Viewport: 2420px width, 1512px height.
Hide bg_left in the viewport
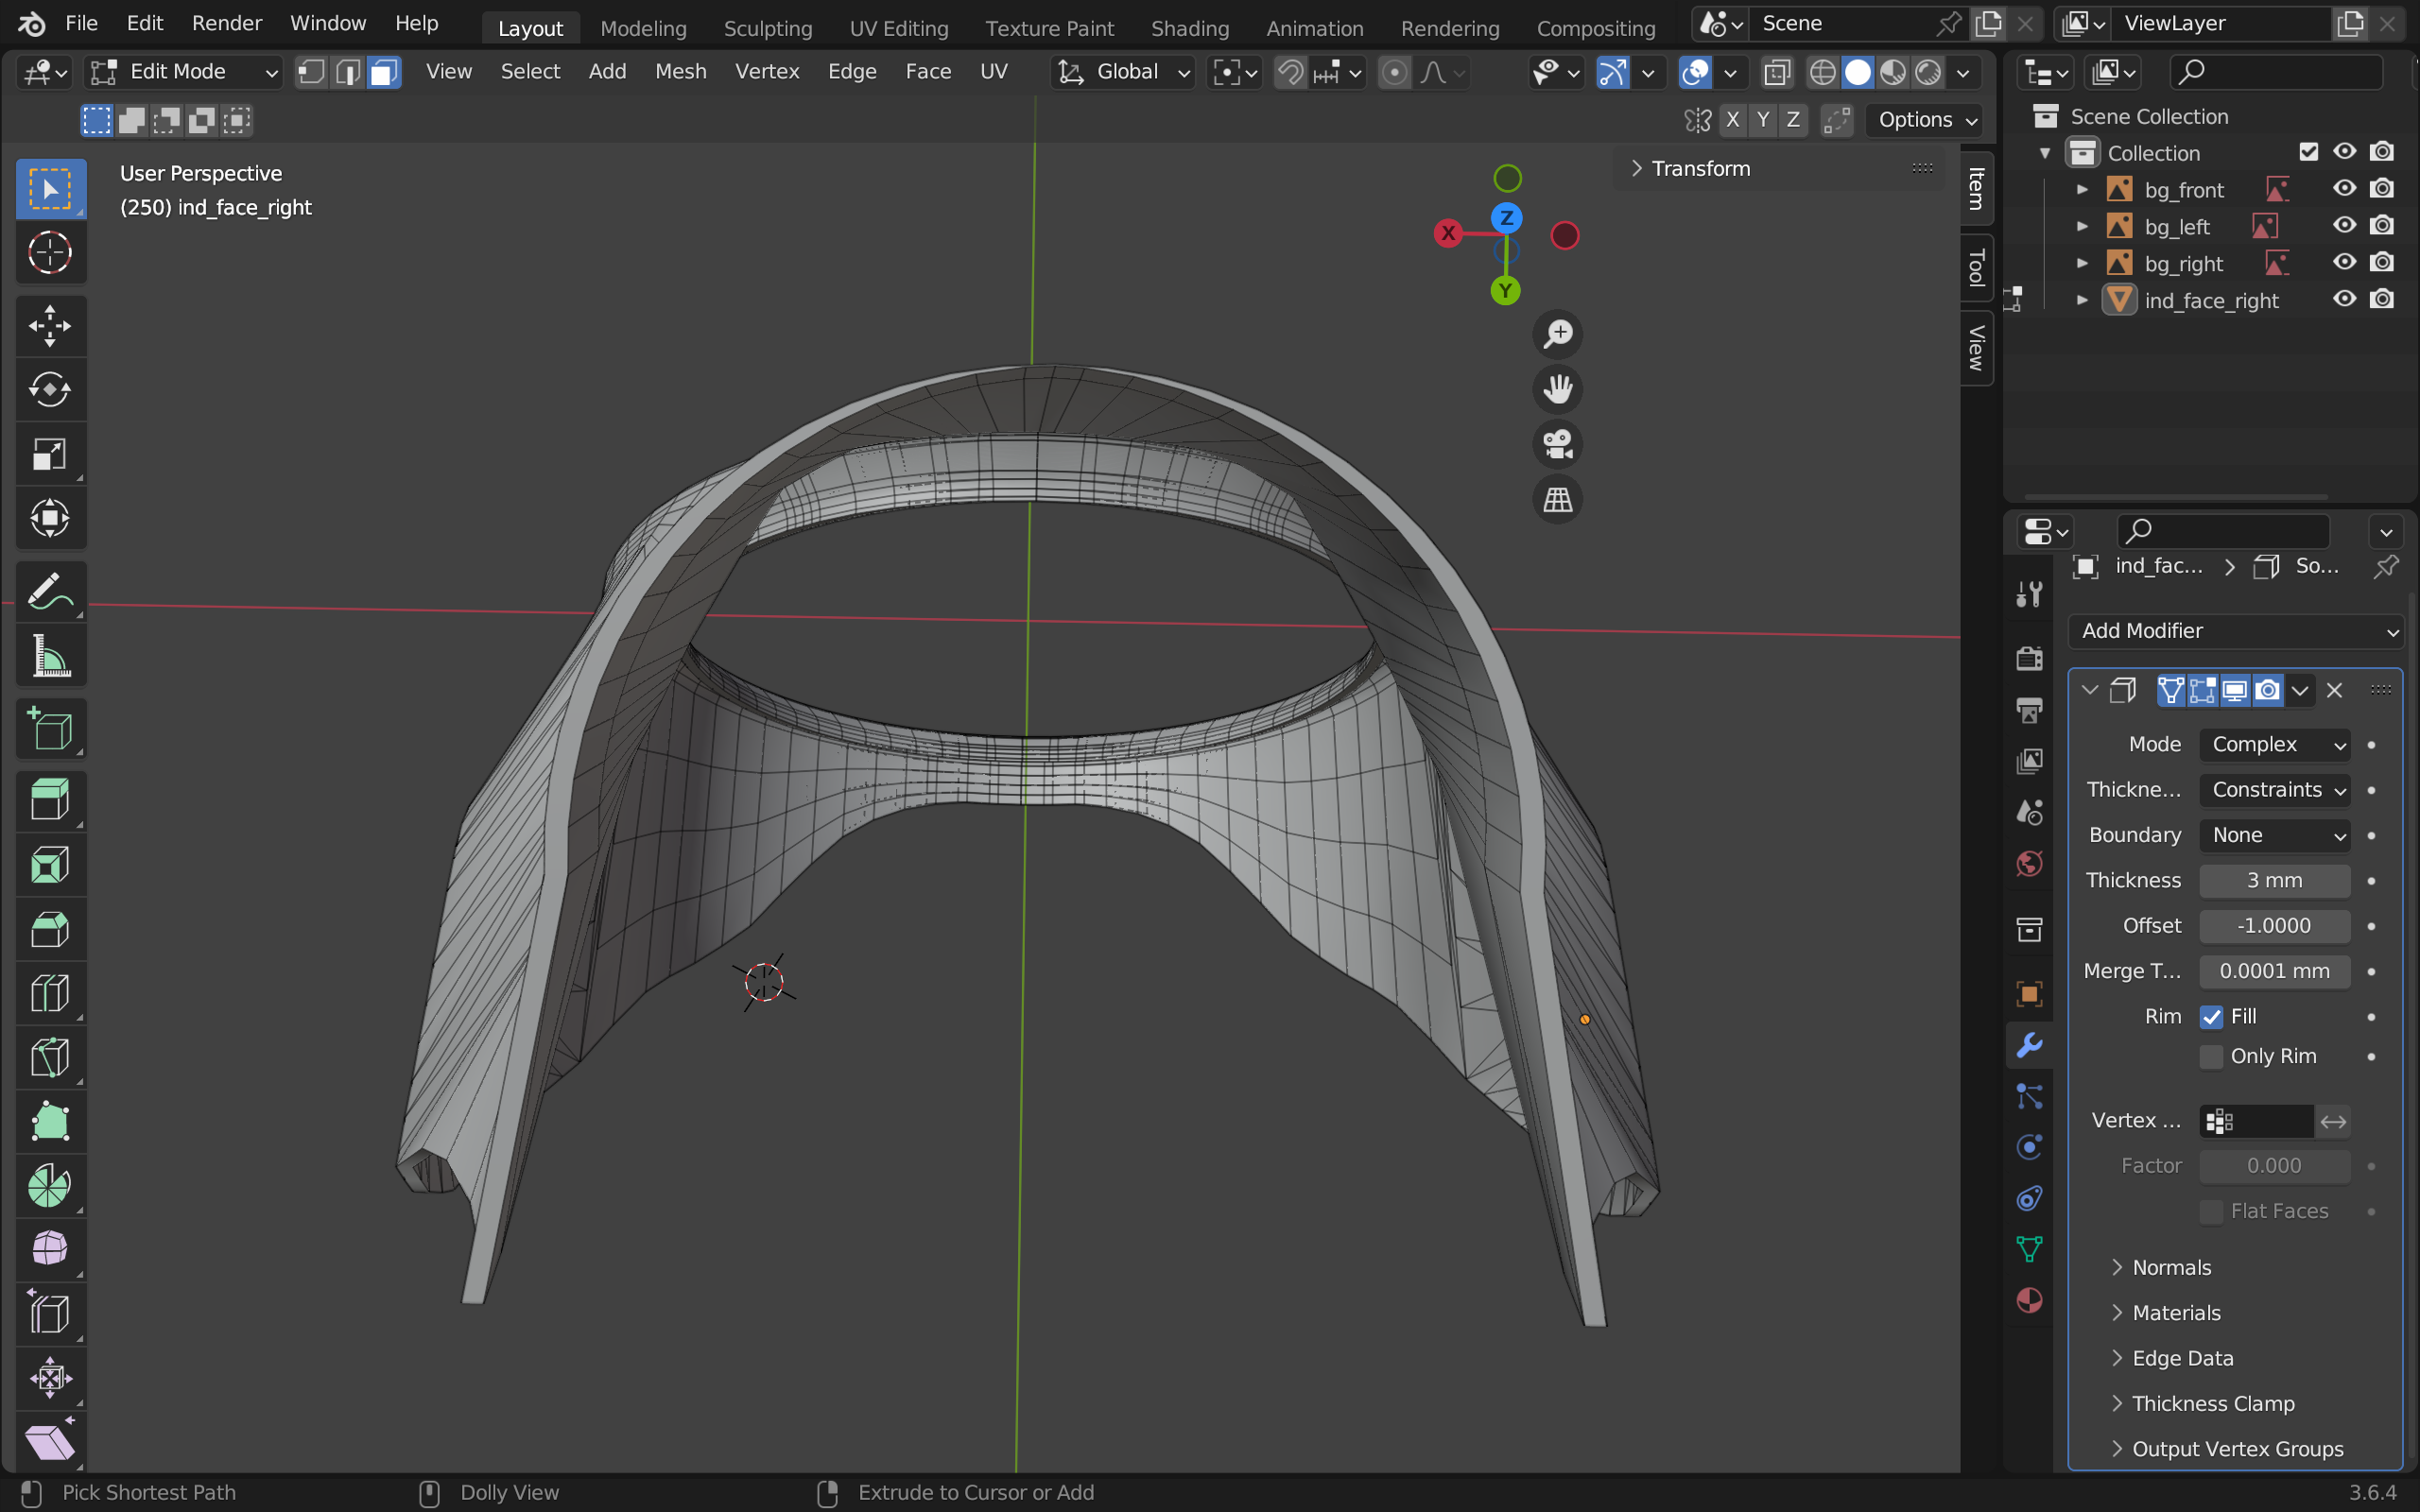pos(2343,226)
